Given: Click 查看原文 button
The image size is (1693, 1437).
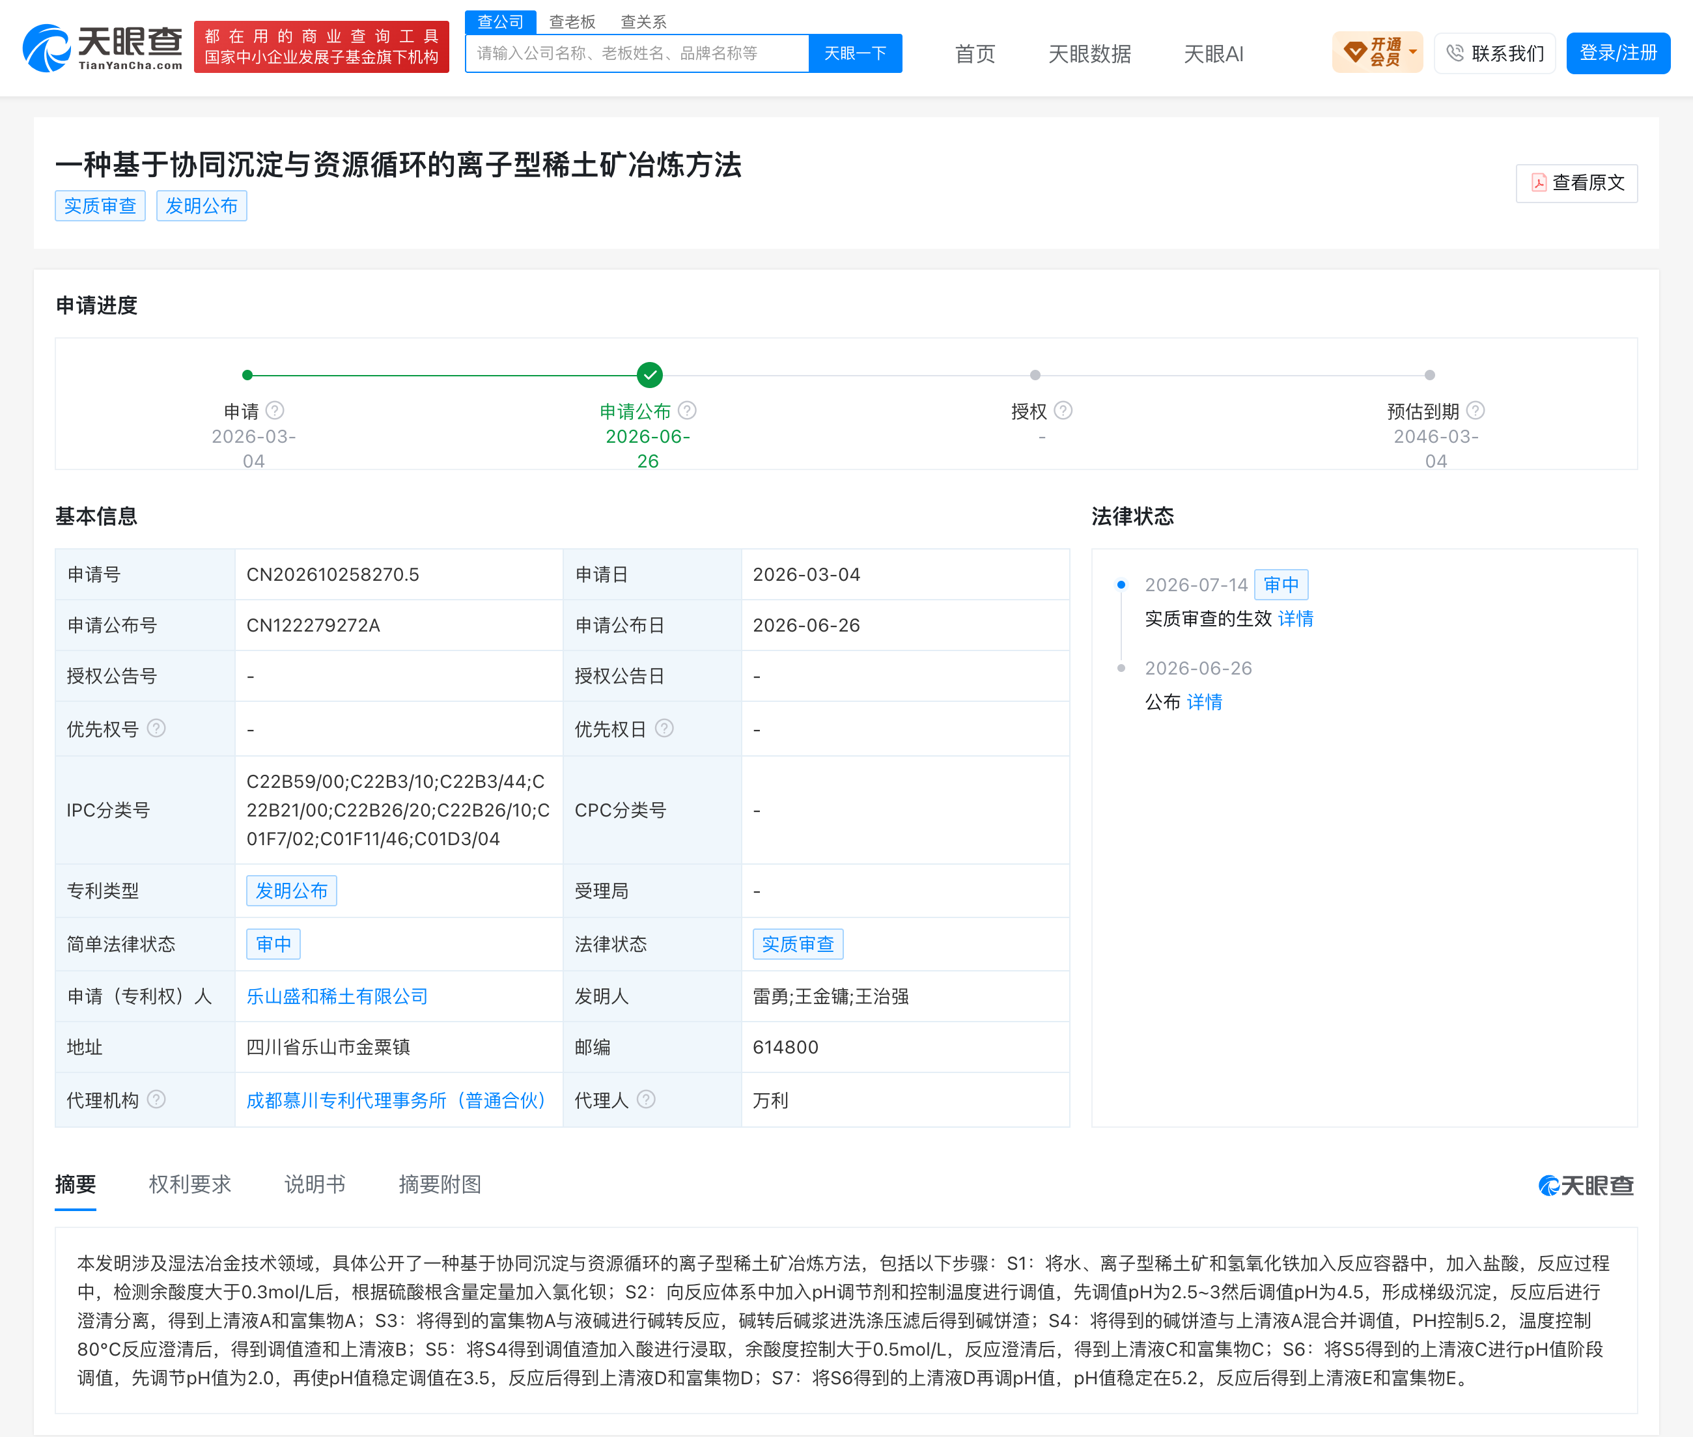Looking at the screenshot, I should pyautogui.click(x=1576, y=184).
